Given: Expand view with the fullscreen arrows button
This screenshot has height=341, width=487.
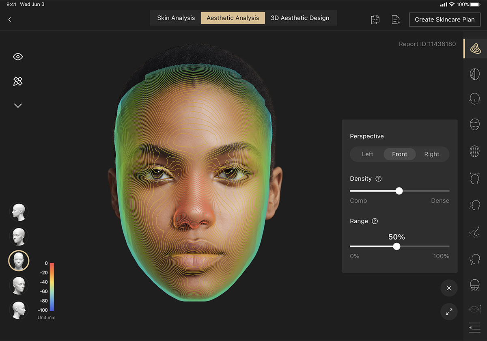Looking at the screenshot, I should click(449, 312).
